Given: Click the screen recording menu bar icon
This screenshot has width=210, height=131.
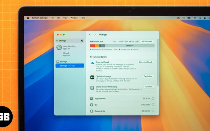Looking at the screenshot, I should coord(183,18).
